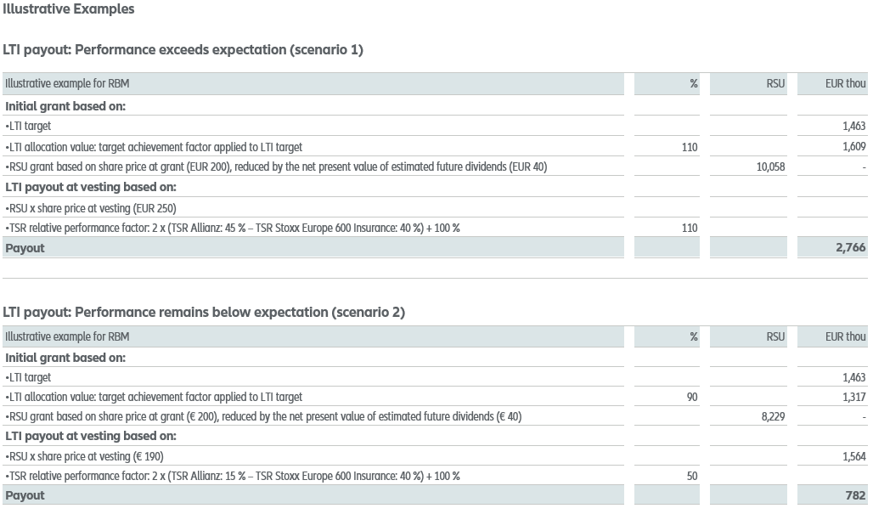Screen dimensions: 873x514
Task: Click RSU grant value 8,229
Action: [x=774, y=417]
